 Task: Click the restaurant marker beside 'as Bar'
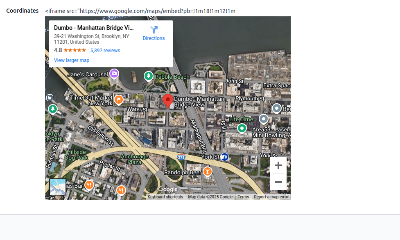[89, 185]
